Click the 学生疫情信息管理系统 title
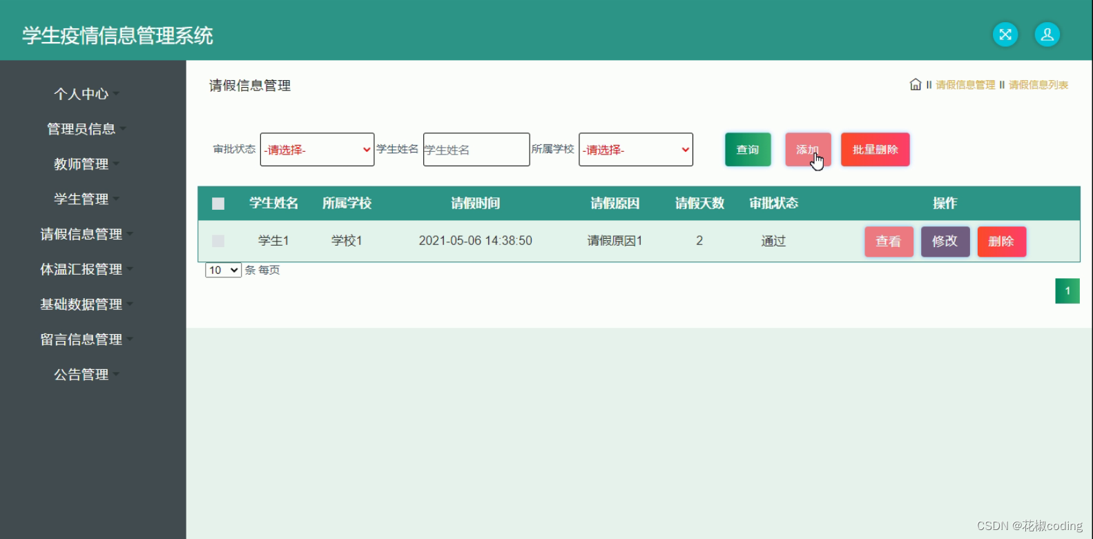 117,36
